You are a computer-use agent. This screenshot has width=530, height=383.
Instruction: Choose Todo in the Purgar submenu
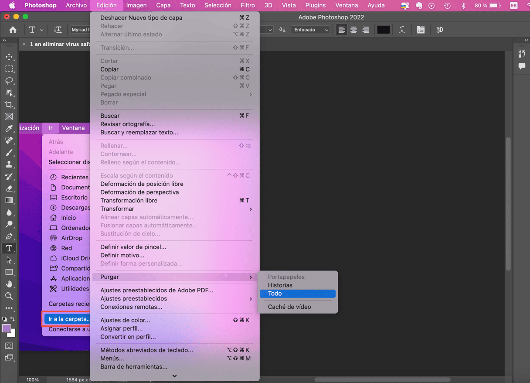pos(298,294)
